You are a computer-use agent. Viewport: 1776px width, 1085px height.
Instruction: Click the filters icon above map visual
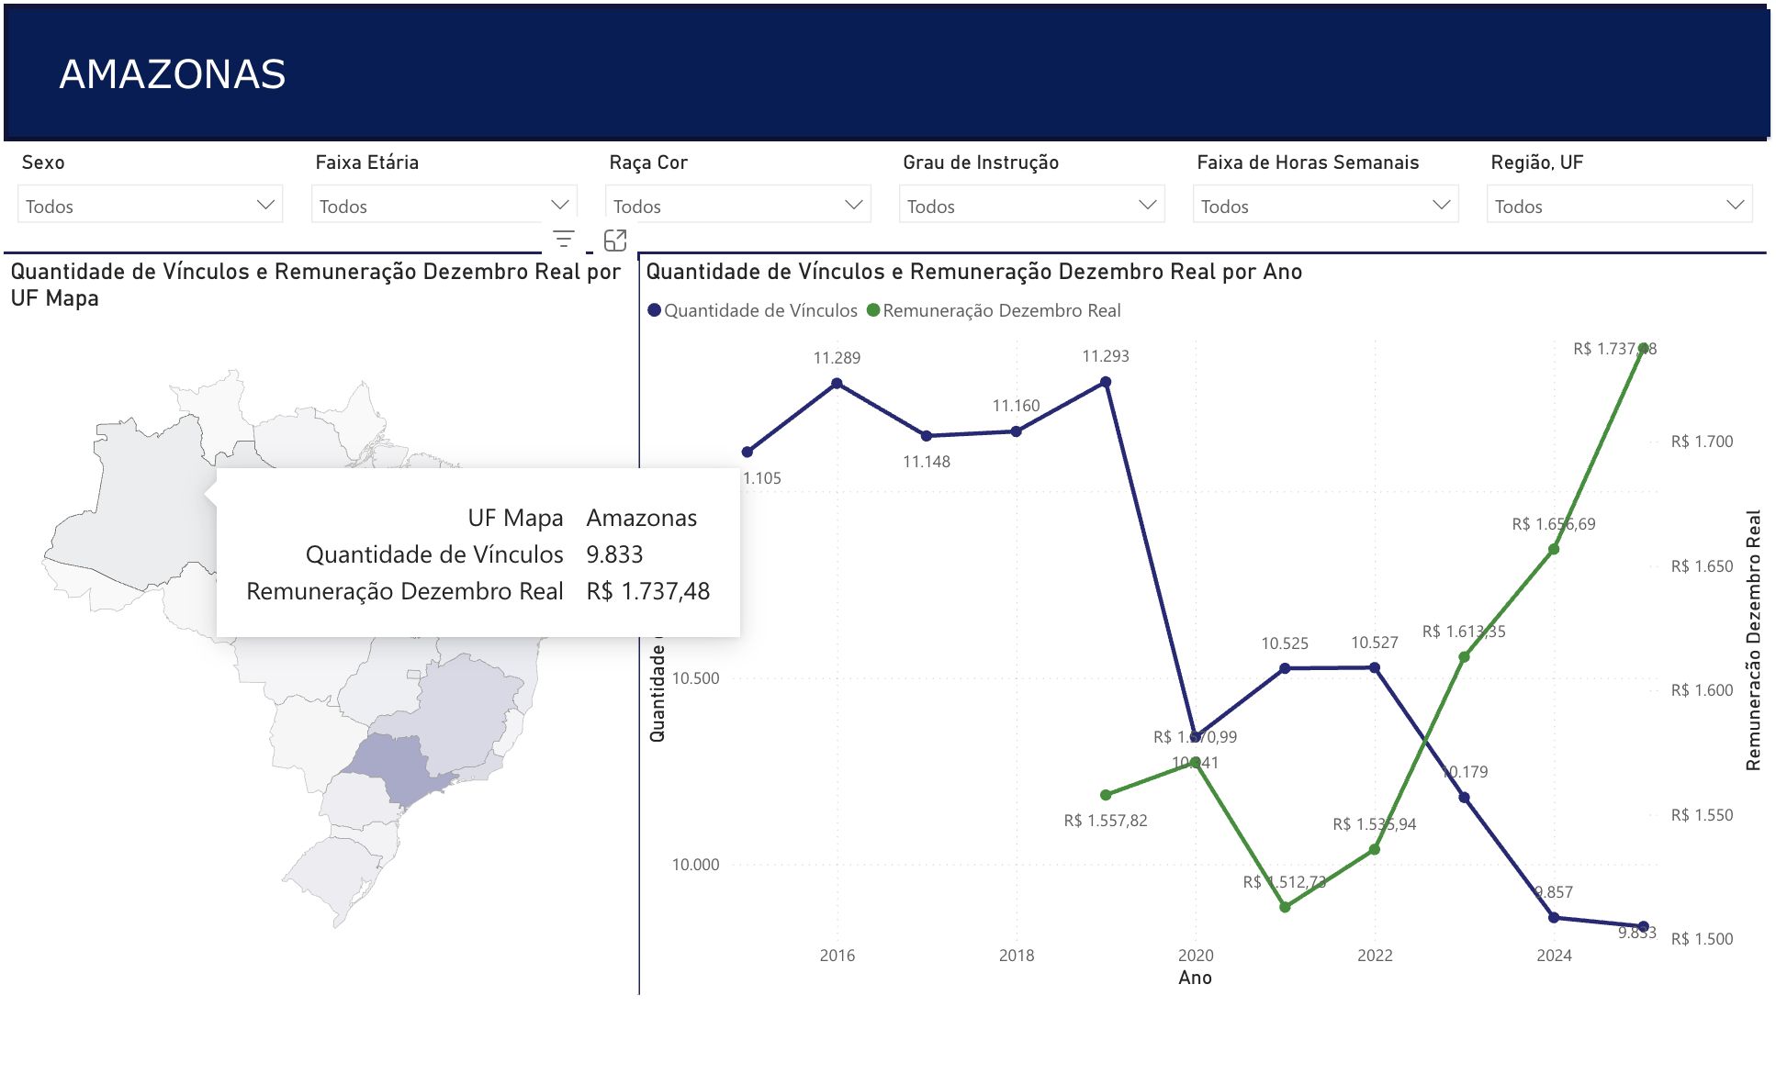(x=564, y=240)
